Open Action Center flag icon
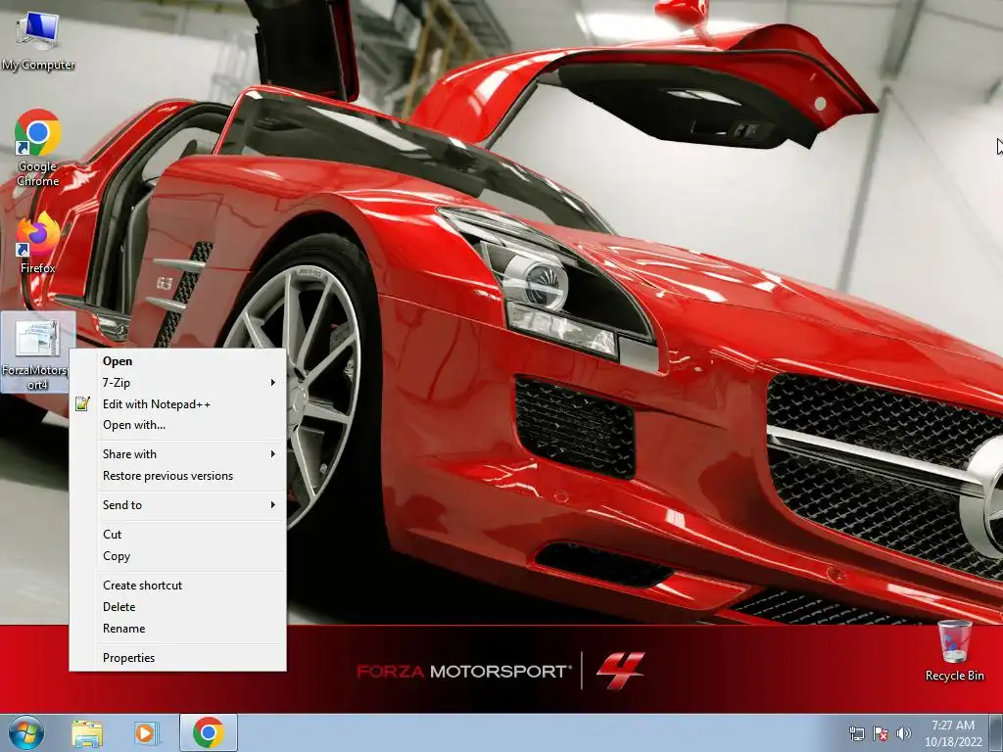1003x752 pixels. 881,733
